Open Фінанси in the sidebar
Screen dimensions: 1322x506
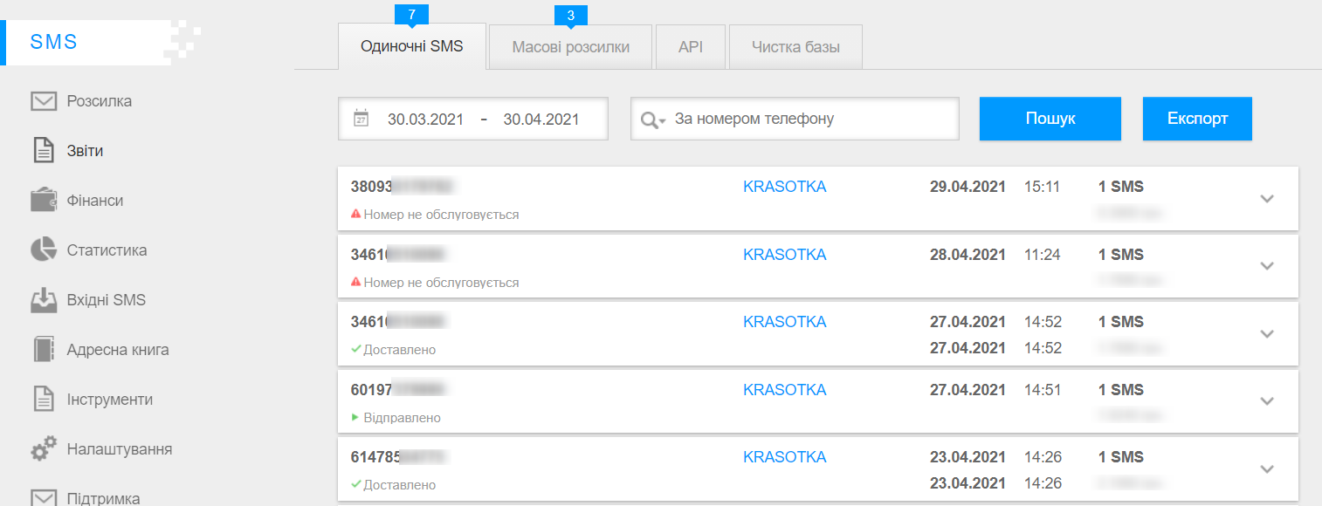[95, 201]
